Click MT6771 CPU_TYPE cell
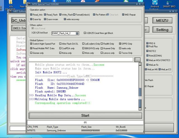This screenshot has width=179, height=138. point(31,130)
